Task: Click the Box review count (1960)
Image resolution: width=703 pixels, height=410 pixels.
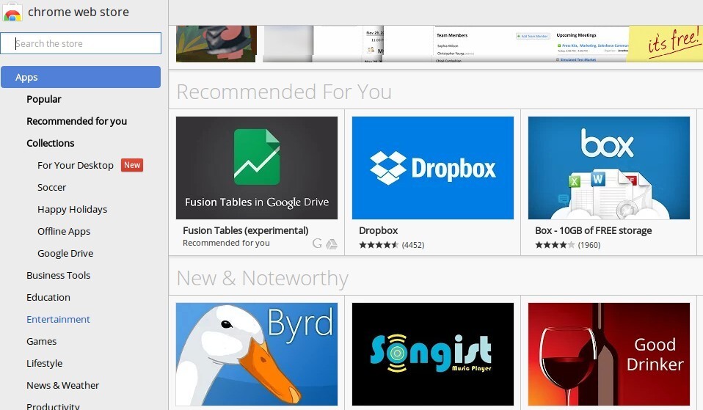Action: (589, 245)
